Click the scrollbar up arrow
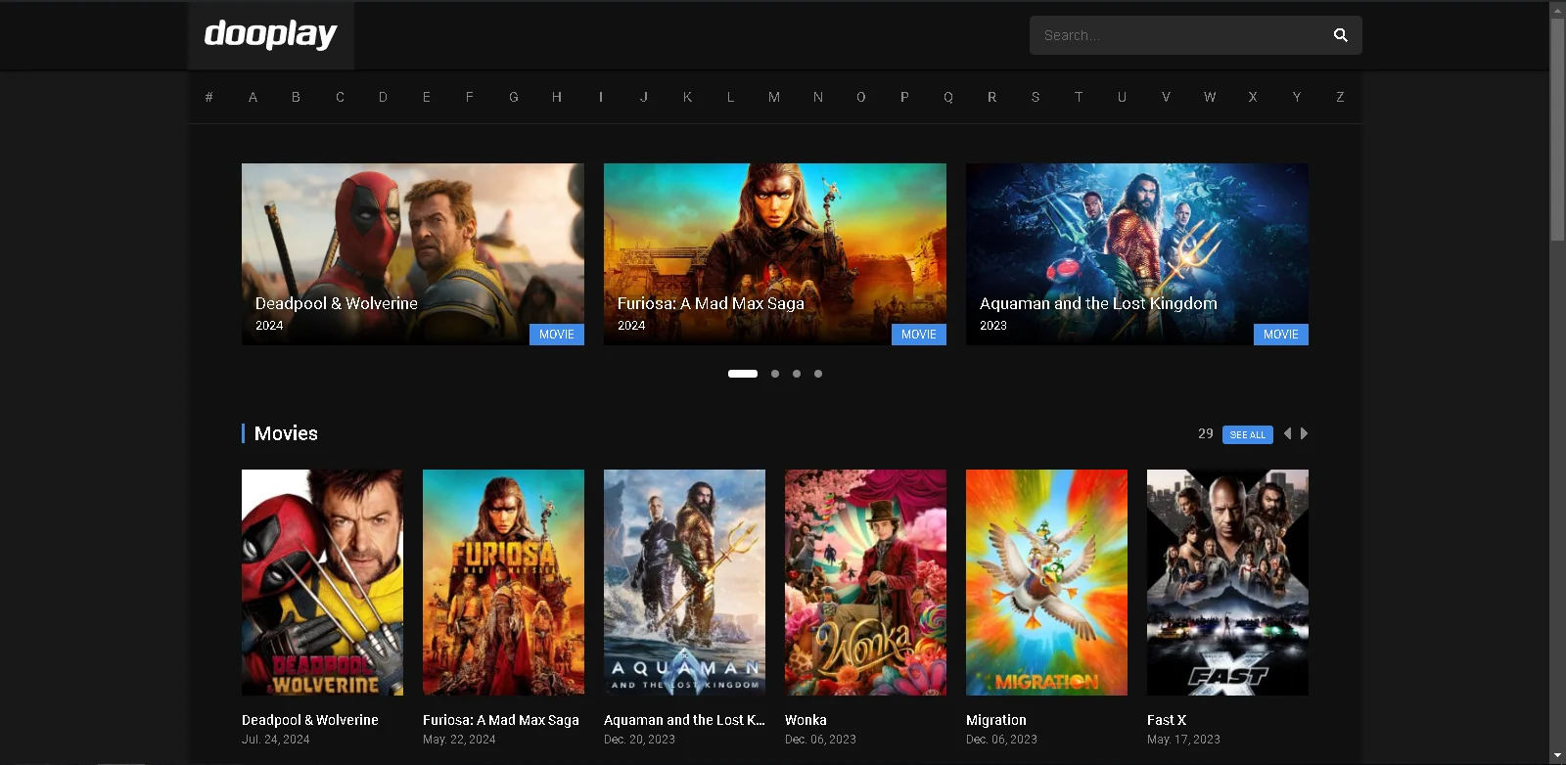The image size is (1566, 765). coord(1557,9)
